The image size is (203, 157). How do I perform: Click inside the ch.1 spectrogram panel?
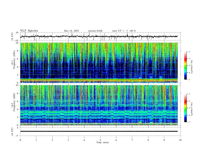click(99, 63)
